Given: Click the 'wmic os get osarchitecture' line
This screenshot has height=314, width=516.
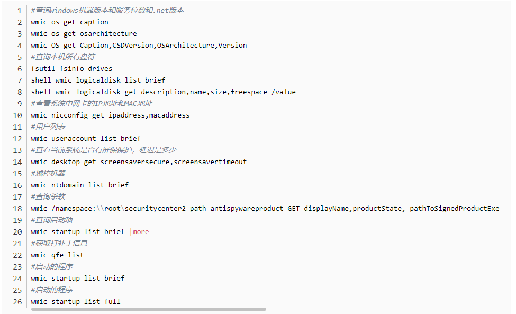Looking at the screenshot, I should tap(84, 33).
